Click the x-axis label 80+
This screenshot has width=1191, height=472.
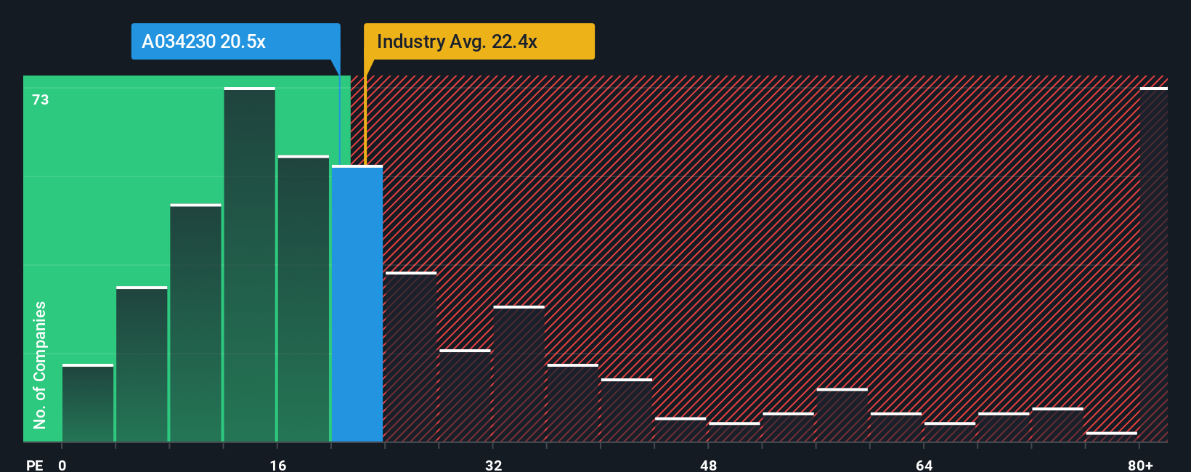coord(1140,465)
